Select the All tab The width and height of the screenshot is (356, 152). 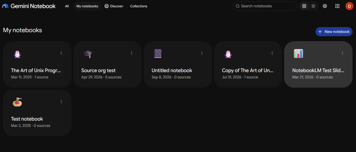click(x=67, y=6)
